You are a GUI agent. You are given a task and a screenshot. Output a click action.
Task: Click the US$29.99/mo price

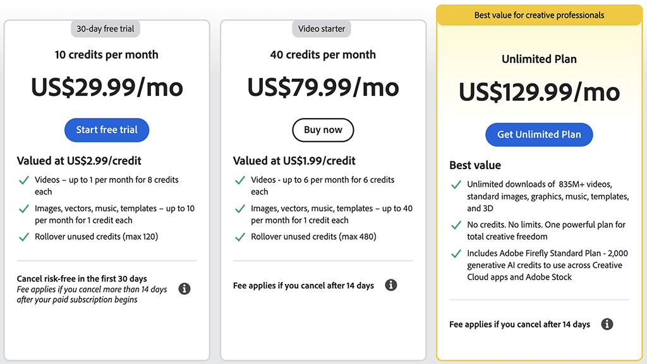107,87
